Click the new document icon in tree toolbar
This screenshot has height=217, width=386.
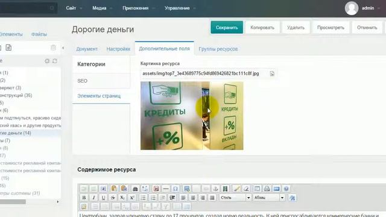pos(8,48)
